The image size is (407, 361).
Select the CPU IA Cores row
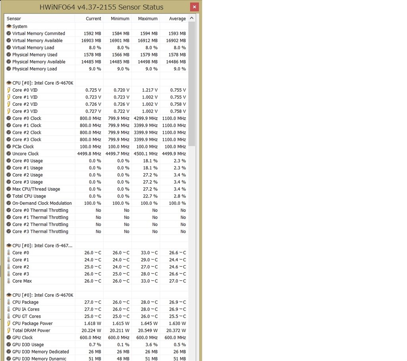click(96, 309)
